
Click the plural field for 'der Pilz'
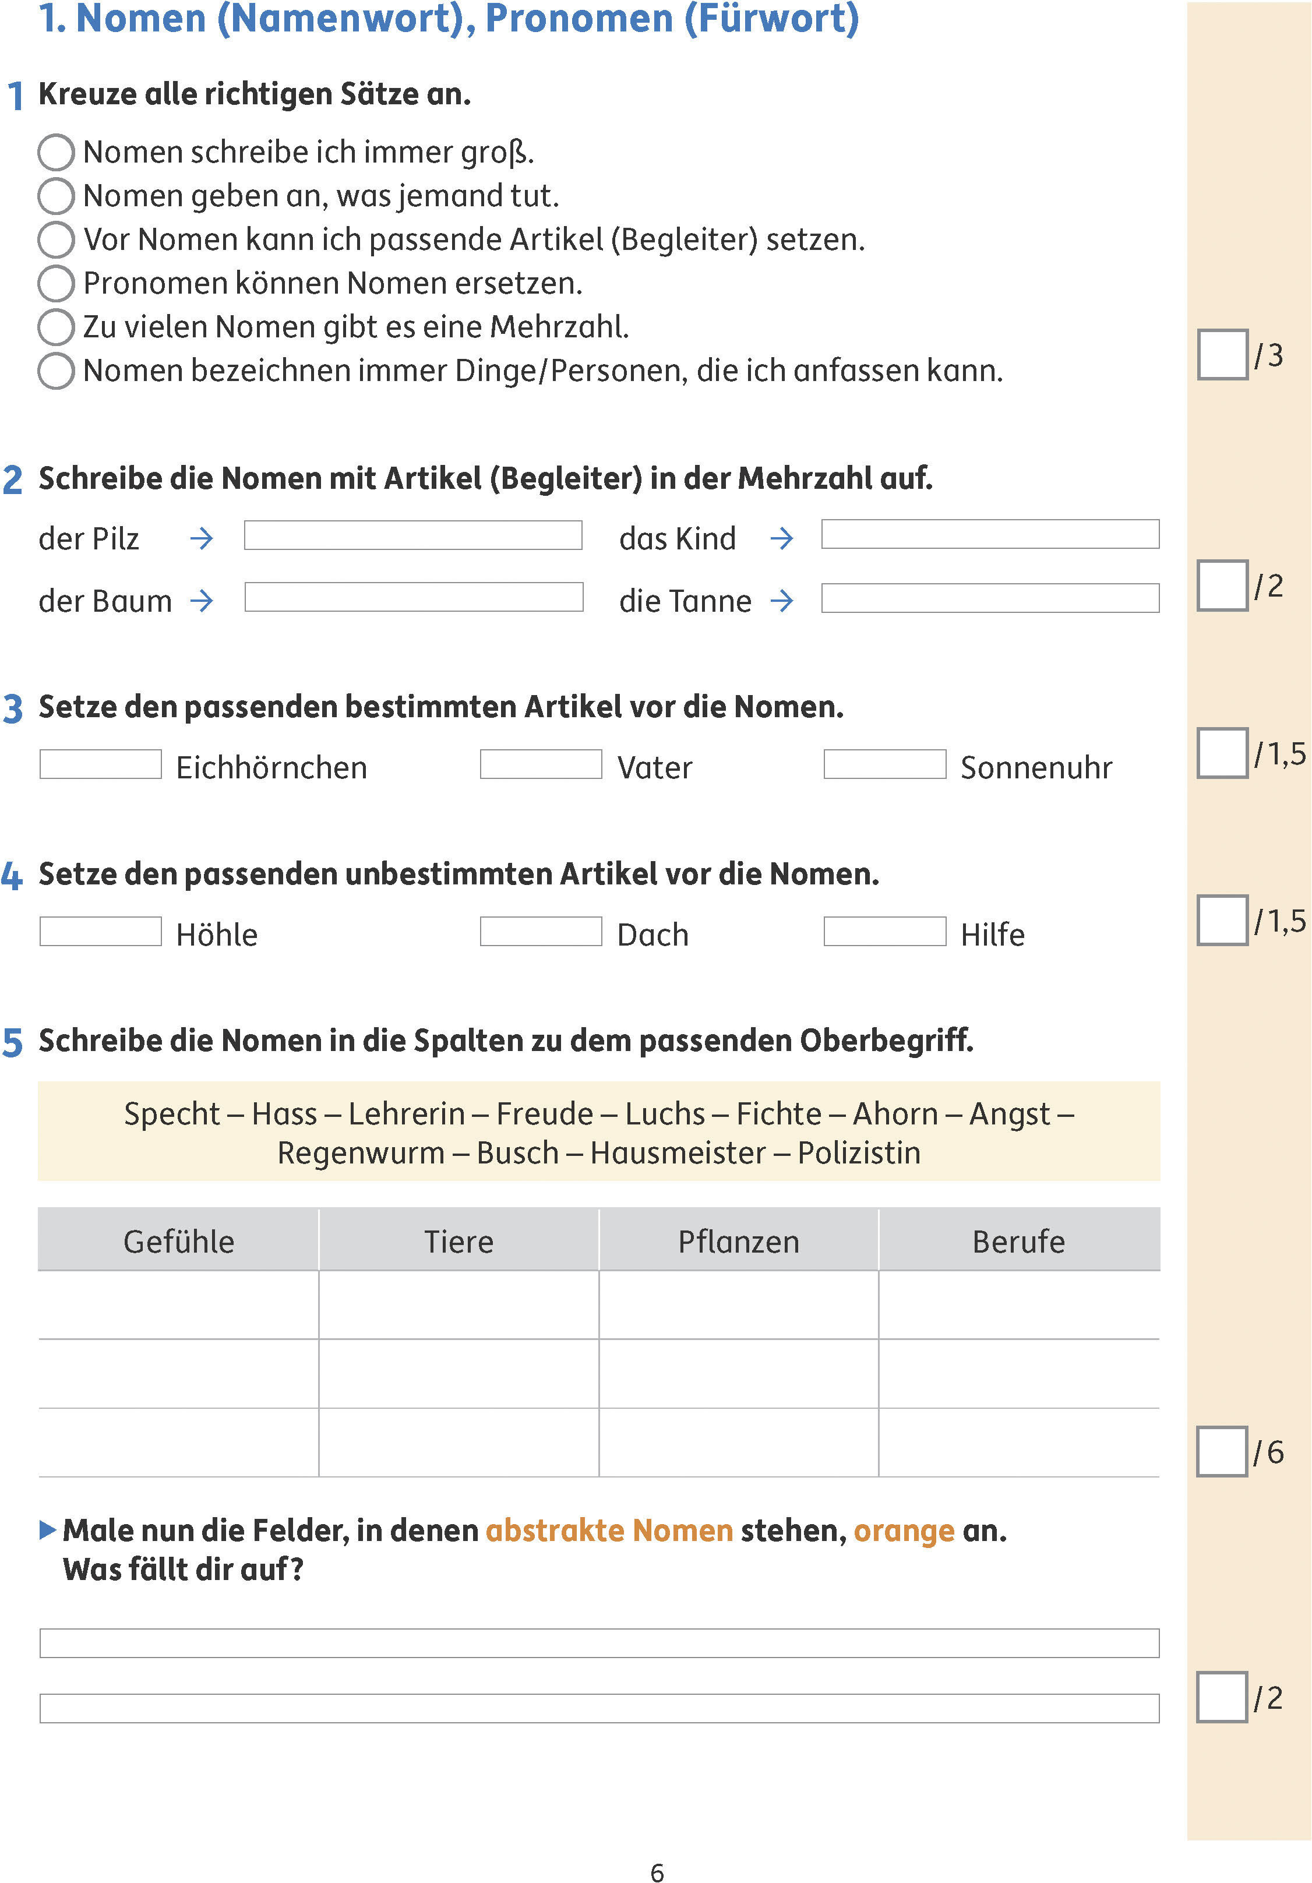(x=413, y=535)
